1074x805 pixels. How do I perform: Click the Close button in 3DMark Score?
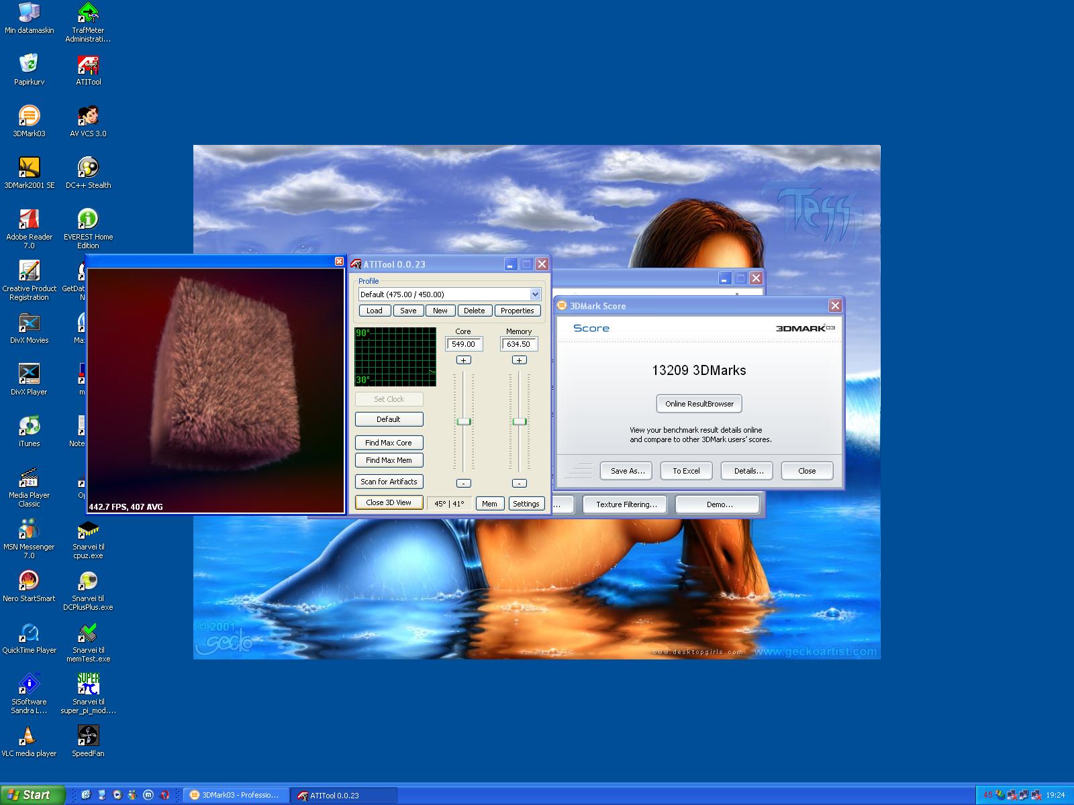[x=807, y=471]
